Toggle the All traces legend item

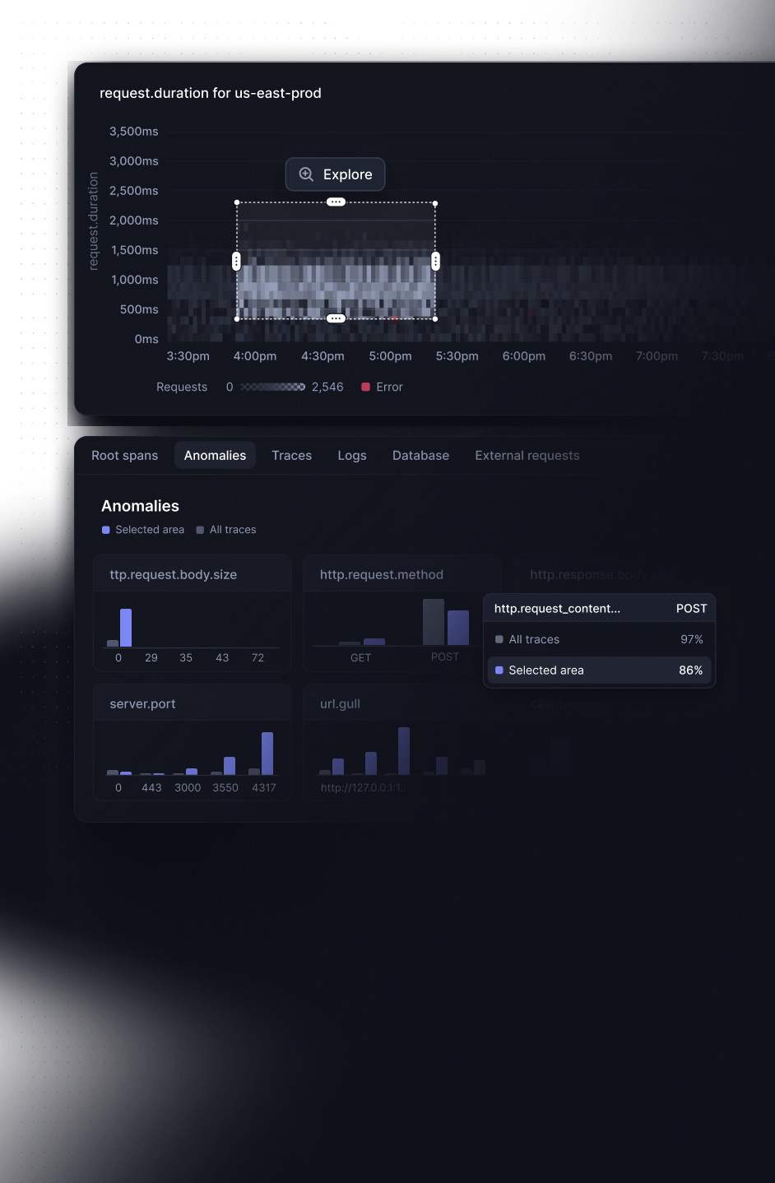click(226, 530)
